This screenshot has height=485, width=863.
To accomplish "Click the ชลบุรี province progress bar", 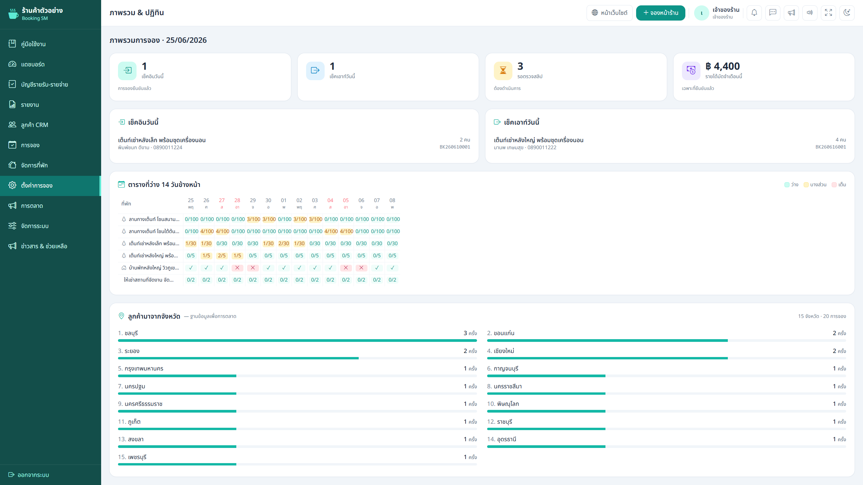I will [297, 341].
